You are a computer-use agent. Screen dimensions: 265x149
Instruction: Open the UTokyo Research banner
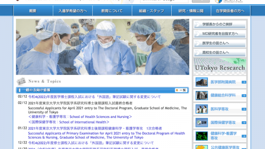tap(220, 66)
